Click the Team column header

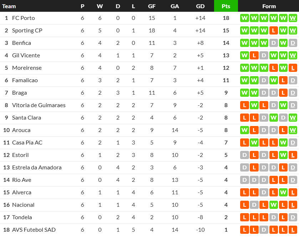[x=9, y=6]
